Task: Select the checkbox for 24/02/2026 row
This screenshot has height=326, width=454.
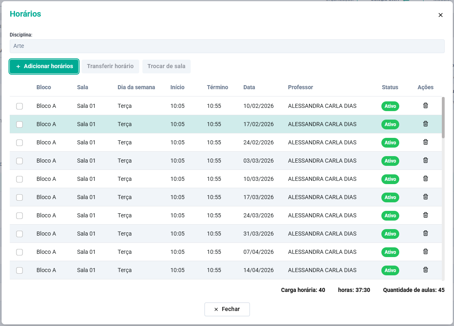Action: coord(19,143)
